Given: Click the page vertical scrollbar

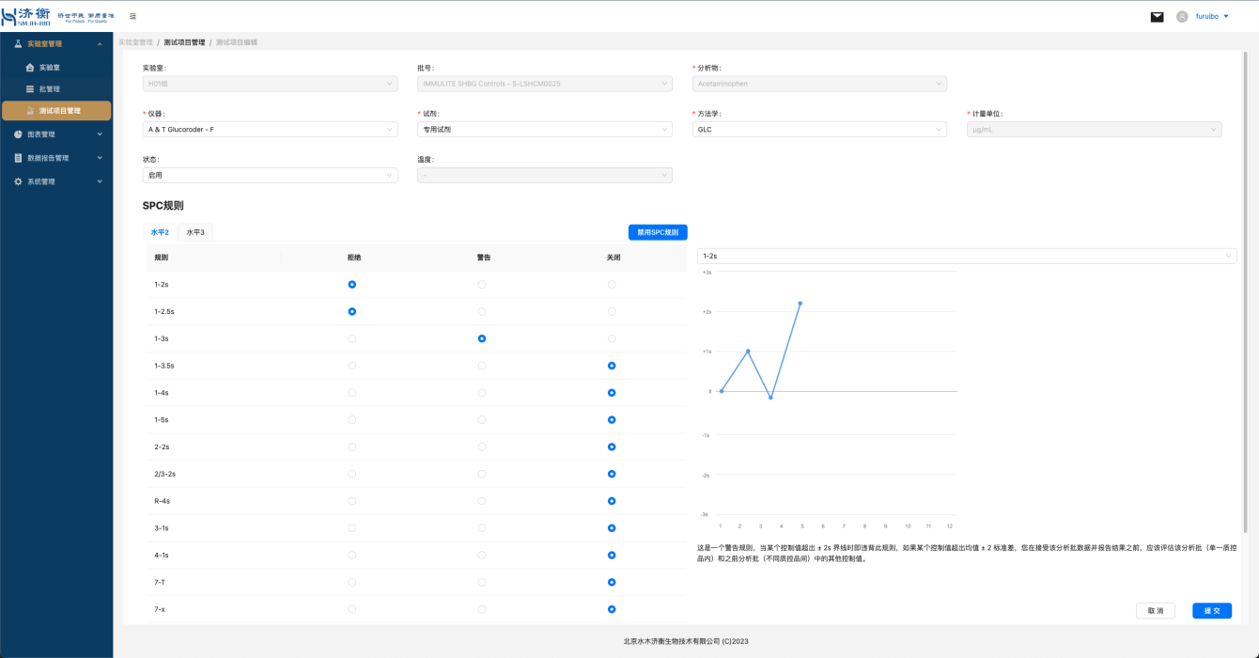Looking at the screenshot, I should [1246, 282].
